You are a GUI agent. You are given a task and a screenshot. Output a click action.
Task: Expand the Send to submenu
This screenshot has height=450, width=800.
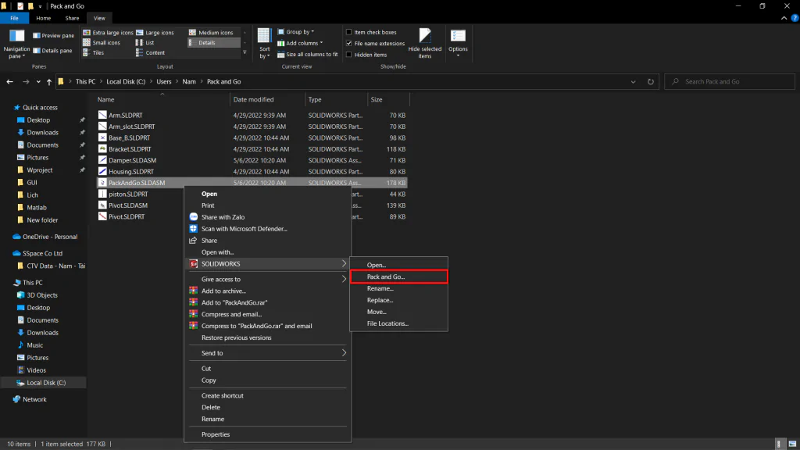click(267, 353)
